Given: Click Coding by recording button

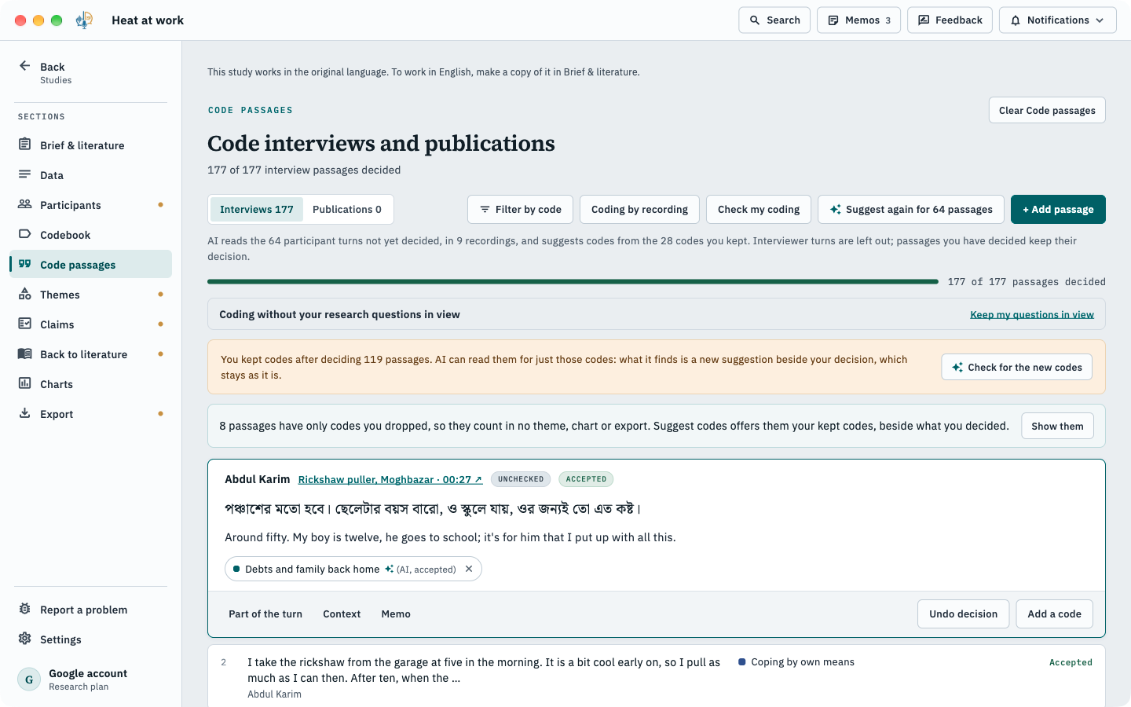Looking at the screenshot, I should click(x=639, y=209).
